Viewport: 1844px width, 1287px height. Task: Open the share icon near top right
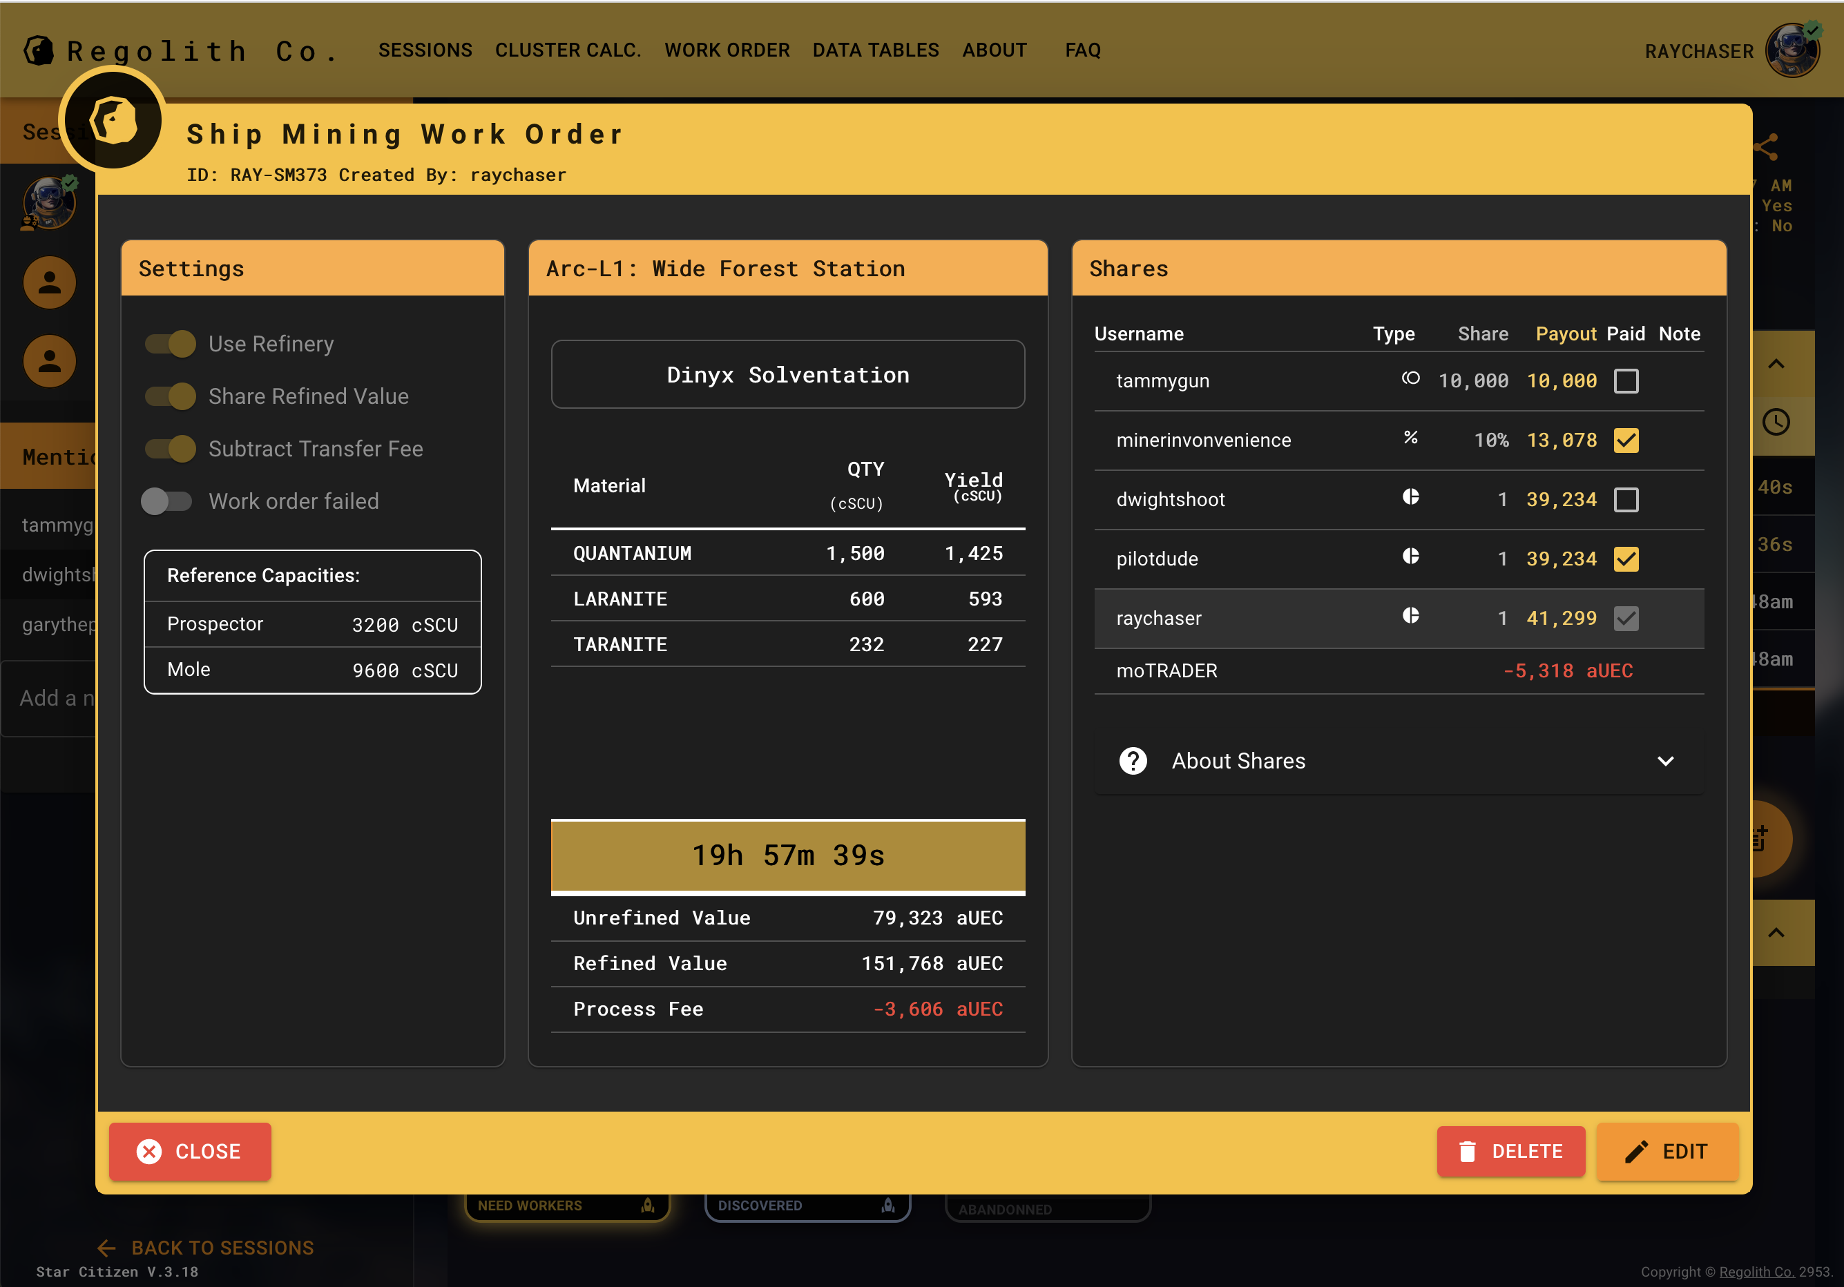(1765, 146)
